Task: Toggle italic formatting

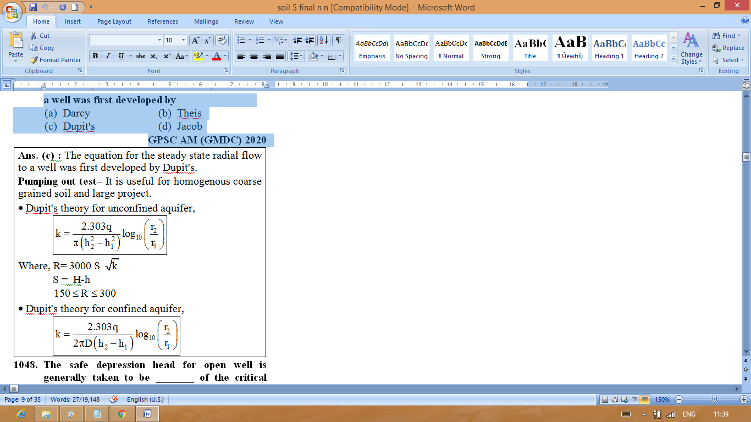Action: point(108,56)
